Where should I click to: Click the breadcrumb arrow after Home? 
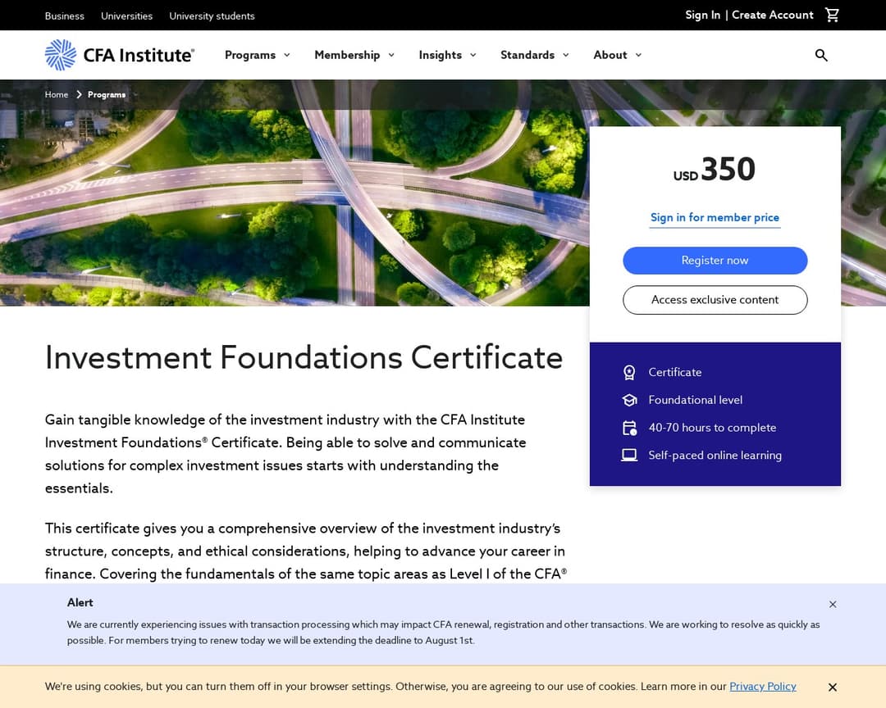(x=79, y=94)
